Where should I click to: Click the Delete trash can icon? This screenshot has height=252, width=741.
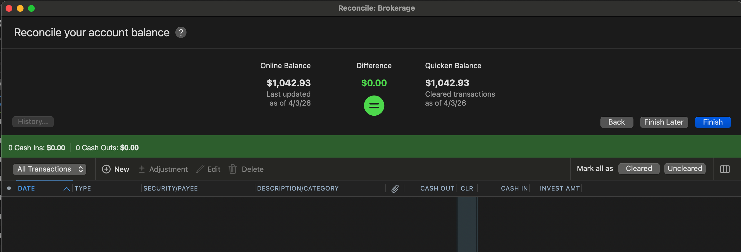[232, 169]
